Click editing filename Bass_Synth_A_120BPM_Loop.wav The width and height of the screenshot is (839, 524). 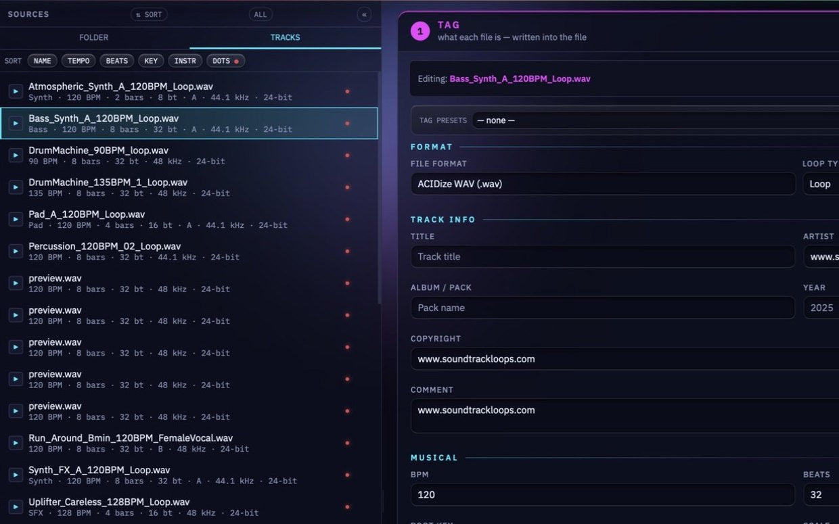[520, 79]
